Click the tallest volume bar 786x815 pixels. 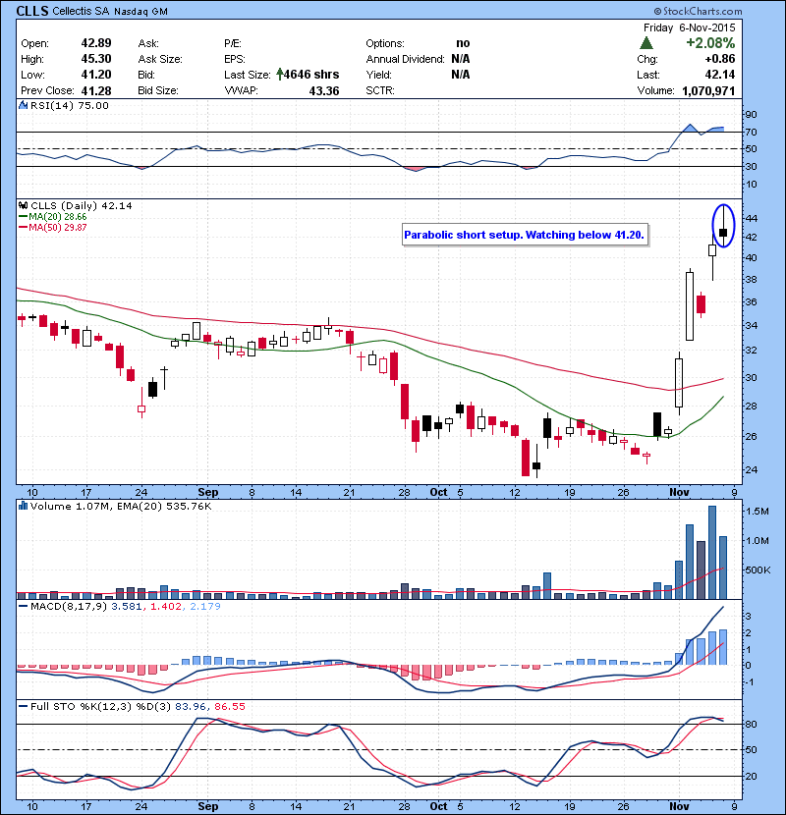point(712,553)
